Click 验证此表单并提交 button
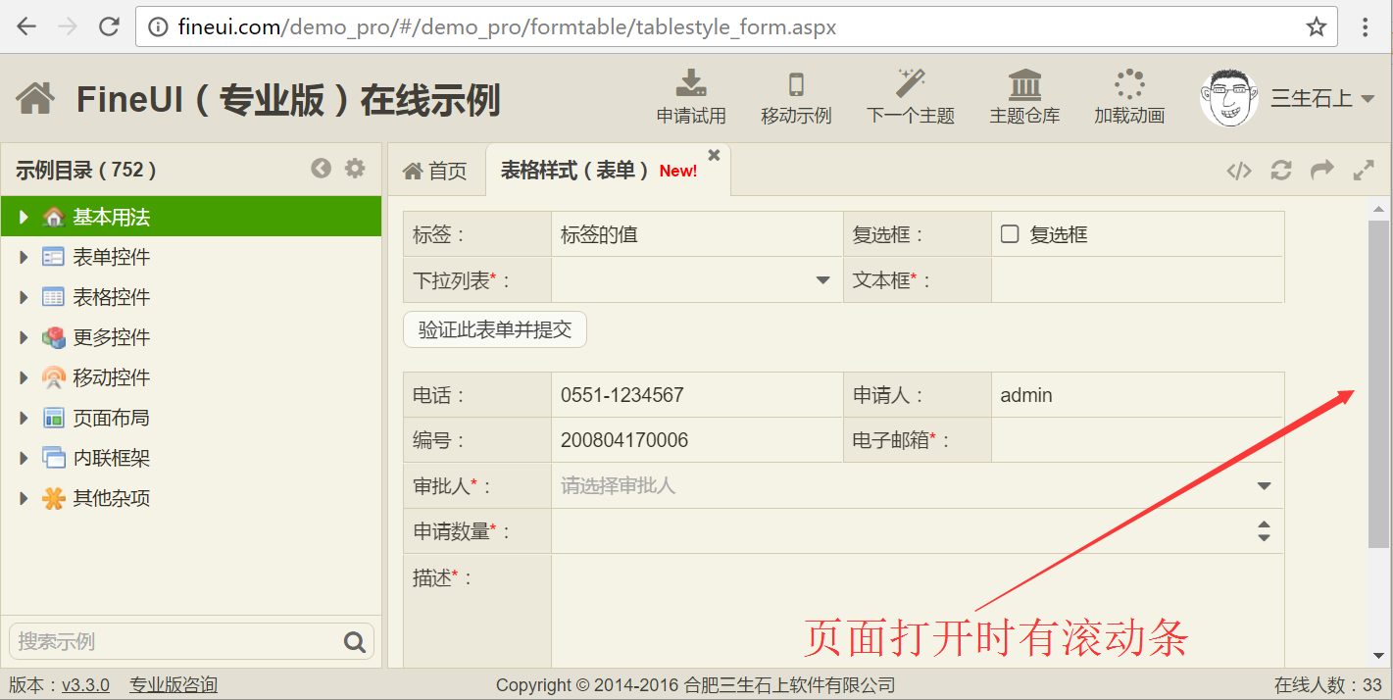The height and width of the screenshot is (700, 1393). pos(495,329)
